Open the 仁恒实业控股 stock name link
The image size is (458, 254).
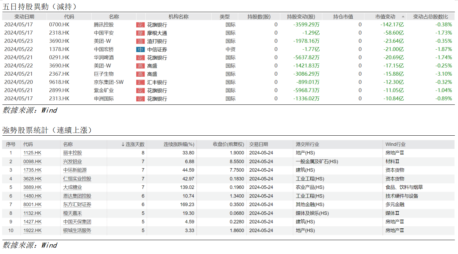77,179
